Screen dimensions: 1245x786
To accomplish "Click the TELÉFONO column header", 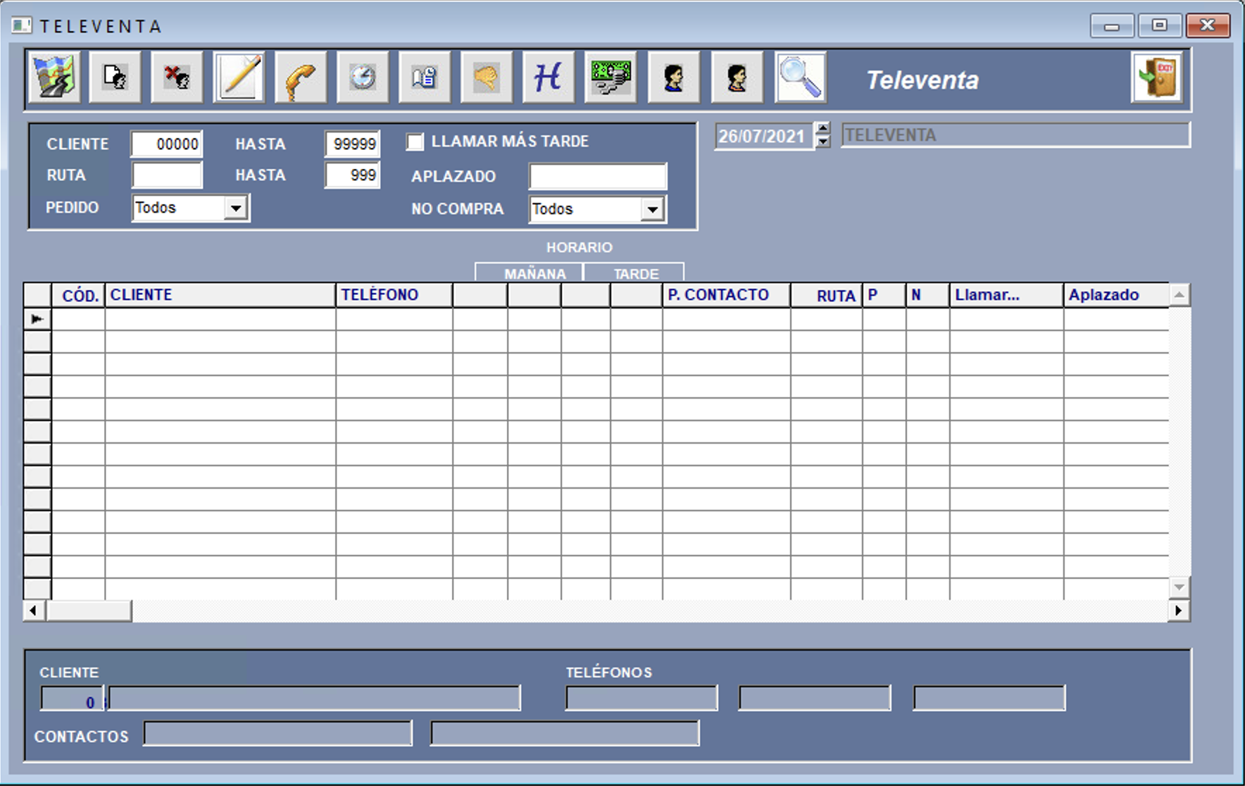I will (x=393, y=295).
